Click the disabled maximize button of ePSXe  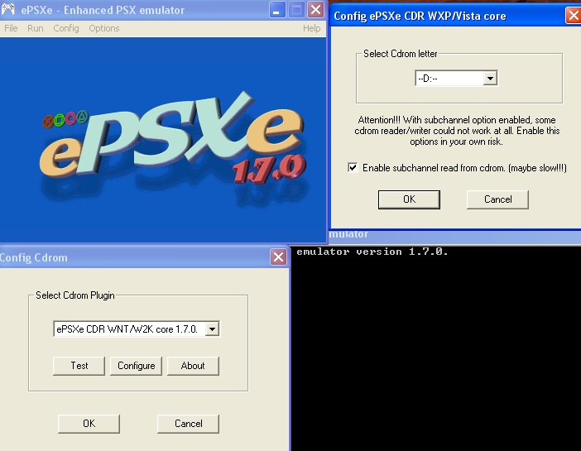pyautogui.click(x=296, y=10)
